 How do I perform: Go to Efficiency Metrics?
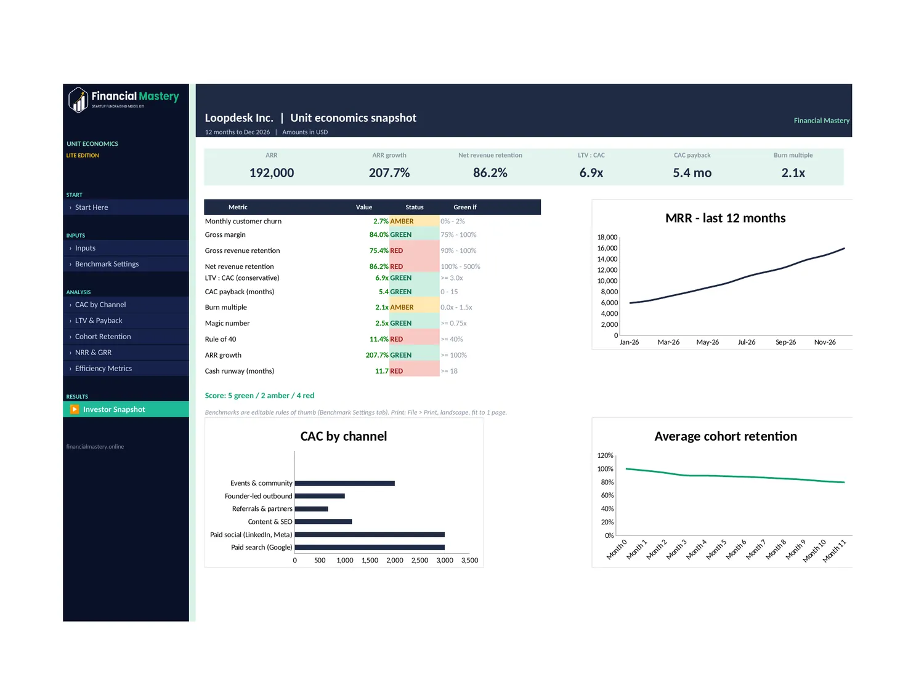[x=126, y=369]
